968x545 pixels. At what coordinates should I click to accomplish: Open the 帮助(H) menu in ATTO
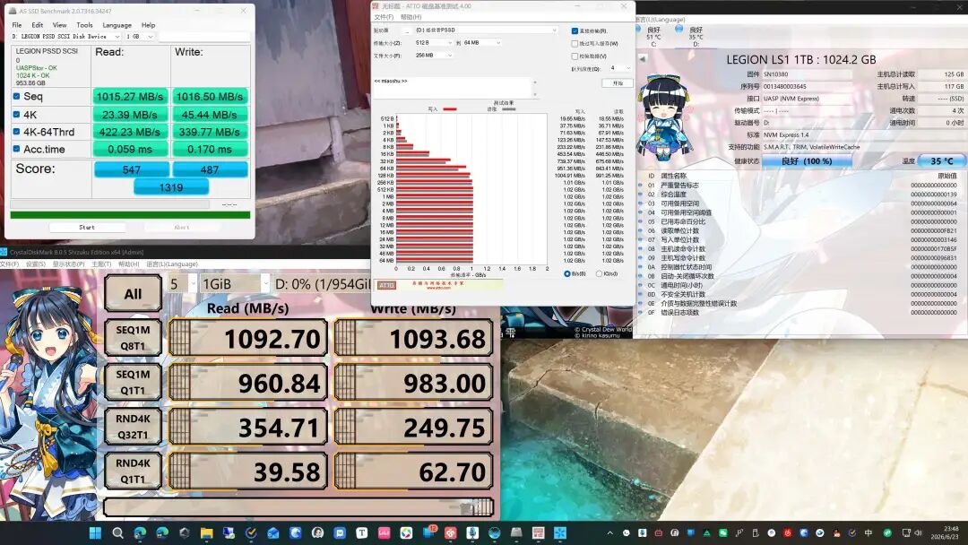point(411,17)
